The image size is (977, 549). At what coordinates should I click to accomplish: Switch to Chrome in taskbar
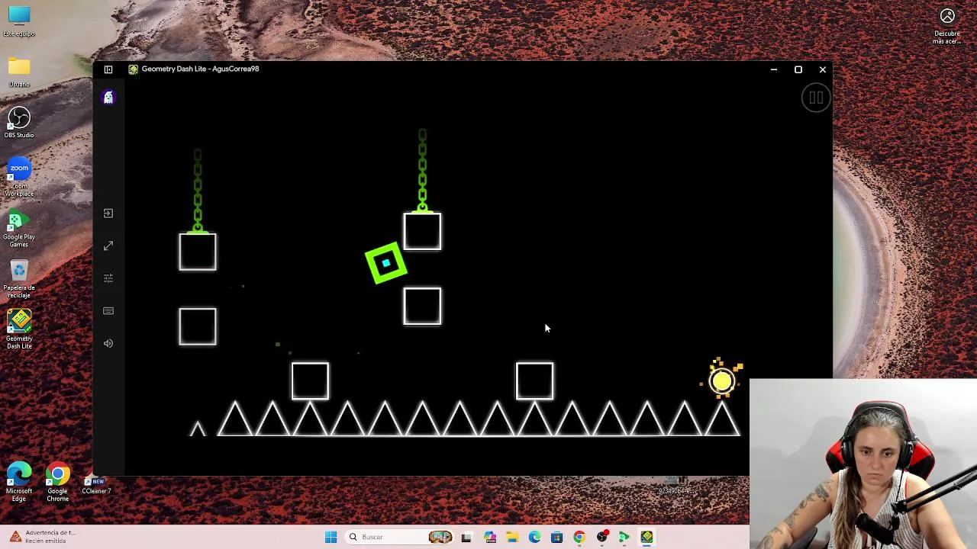[x=579, y=537]
